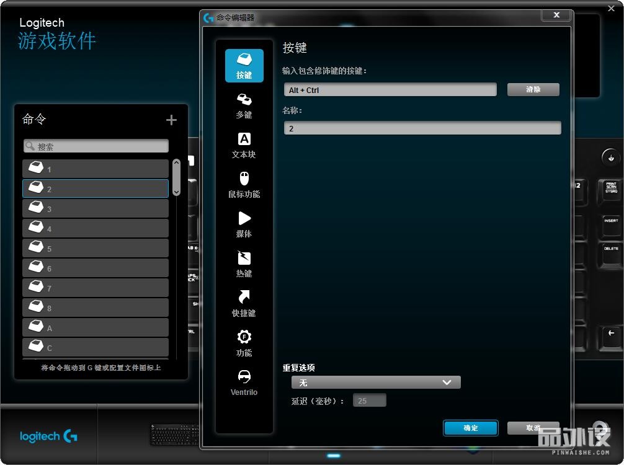Screen dimensions: 624x465
Task: Open the 功能 (Function) command icon
Action: (x=243, y=343)
